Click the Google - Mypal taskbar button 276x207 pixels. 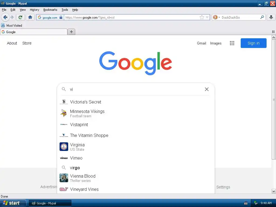pos(50,203)
